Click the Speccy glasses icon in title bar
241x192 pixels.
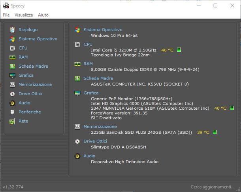6,6
